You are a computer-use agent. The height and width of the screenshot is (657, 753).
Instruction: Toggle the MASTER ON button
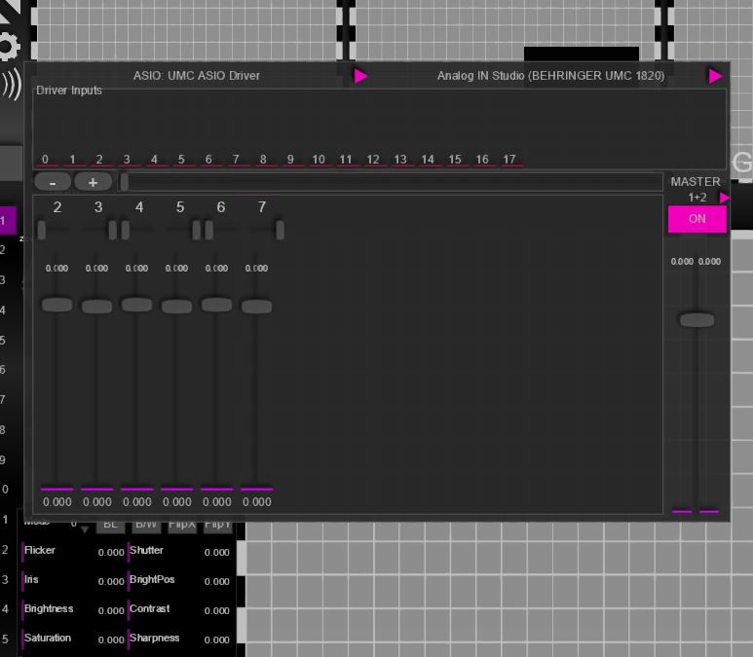697,219
